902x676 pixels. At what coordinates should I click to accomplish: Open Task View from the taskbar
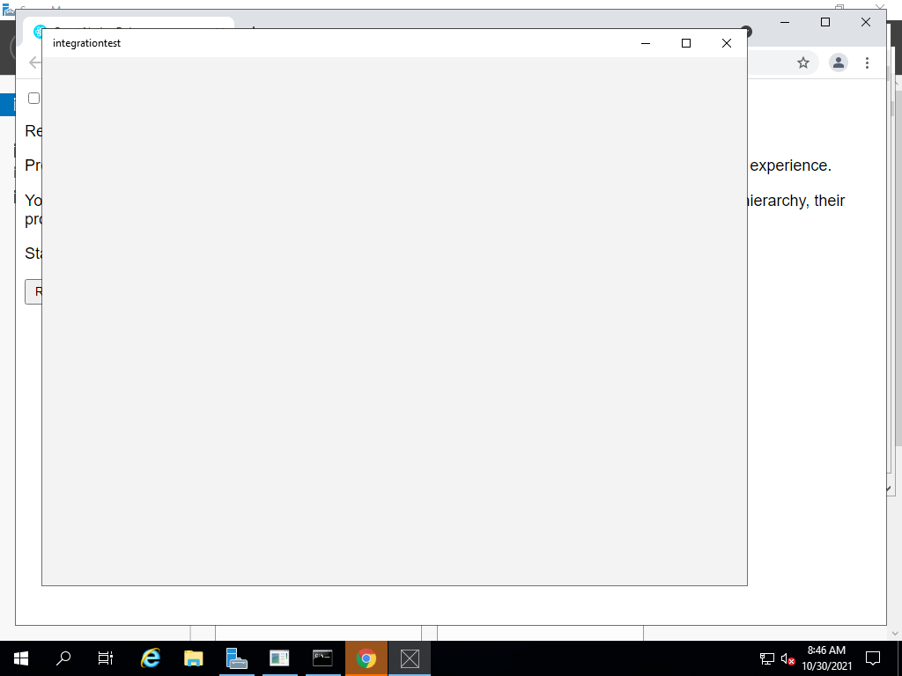click(105, 658)
